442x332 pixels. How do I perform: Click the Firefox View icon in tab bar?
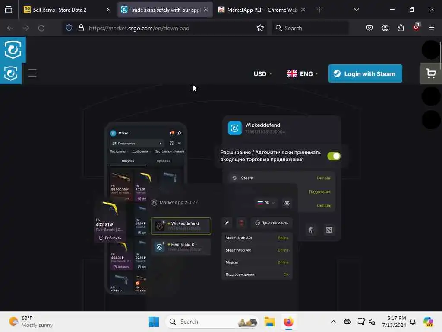tap(9, 10)
